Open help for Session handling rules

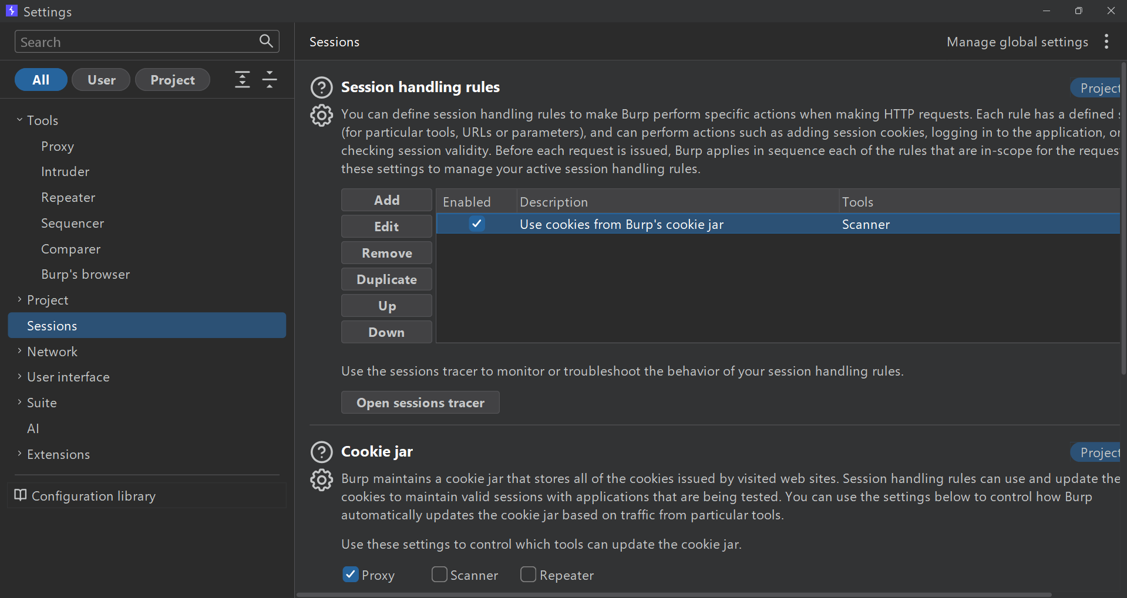click(321, 87)
